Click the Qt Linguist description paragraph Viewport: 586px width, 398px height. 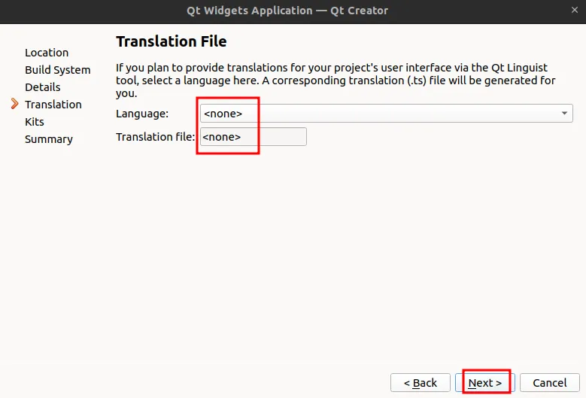click(x=336, y=81)
